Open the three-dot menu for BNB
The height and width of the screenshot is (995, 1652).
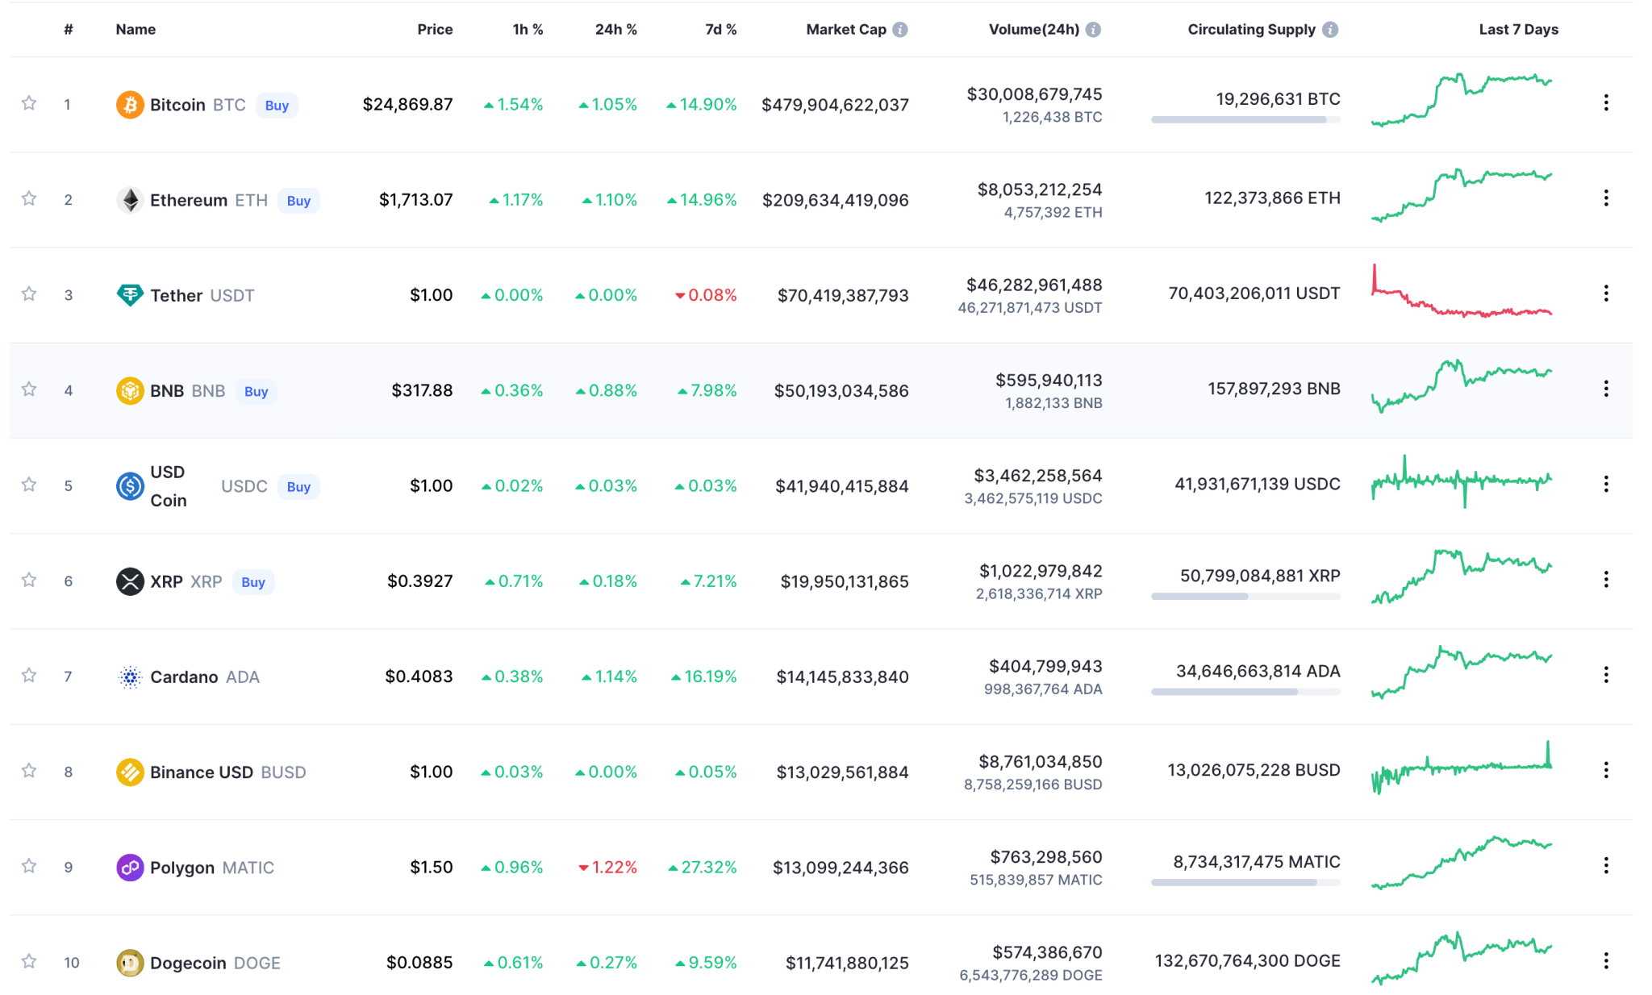click(1605, 389)
